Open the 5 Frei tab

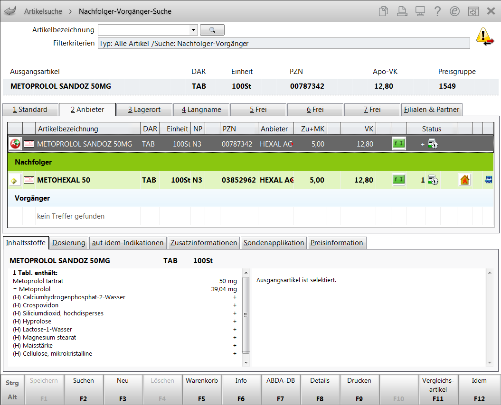point(258,110)
